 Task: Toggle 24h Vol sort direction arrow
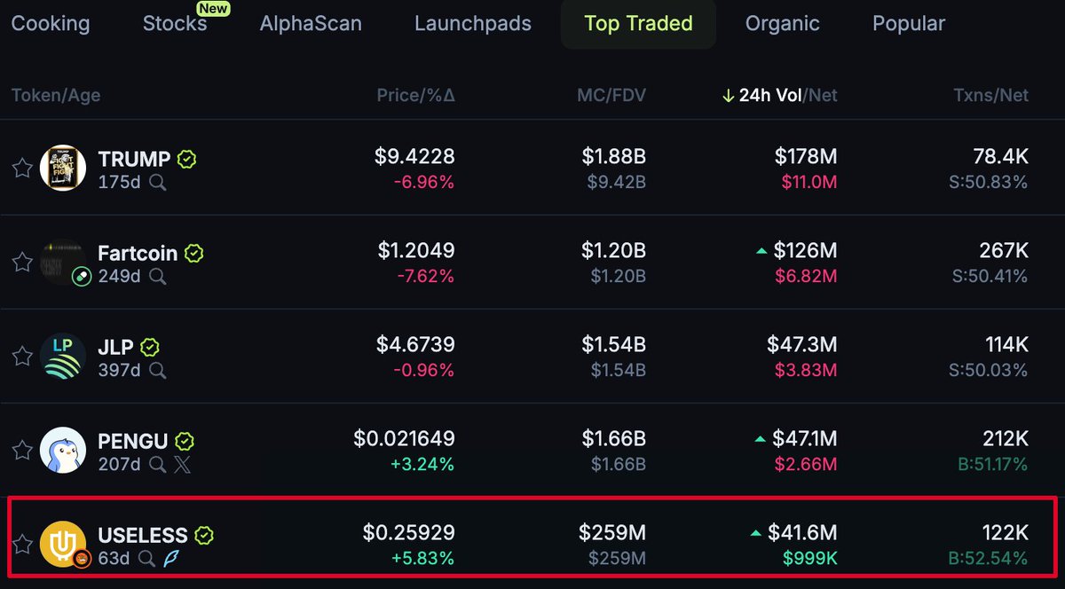(729, 96)
